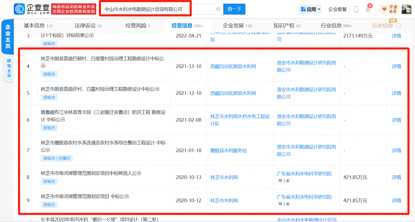Click 投标方 tag in row 9

[x=49, y=205]
